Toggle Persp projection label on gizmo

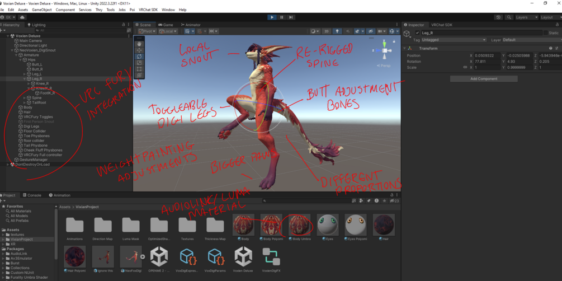(x=383, y=65)
